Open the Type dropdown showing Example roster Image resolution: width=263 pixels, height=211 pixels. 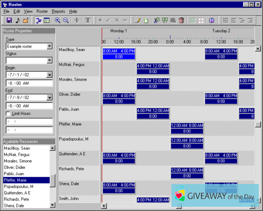49,46
